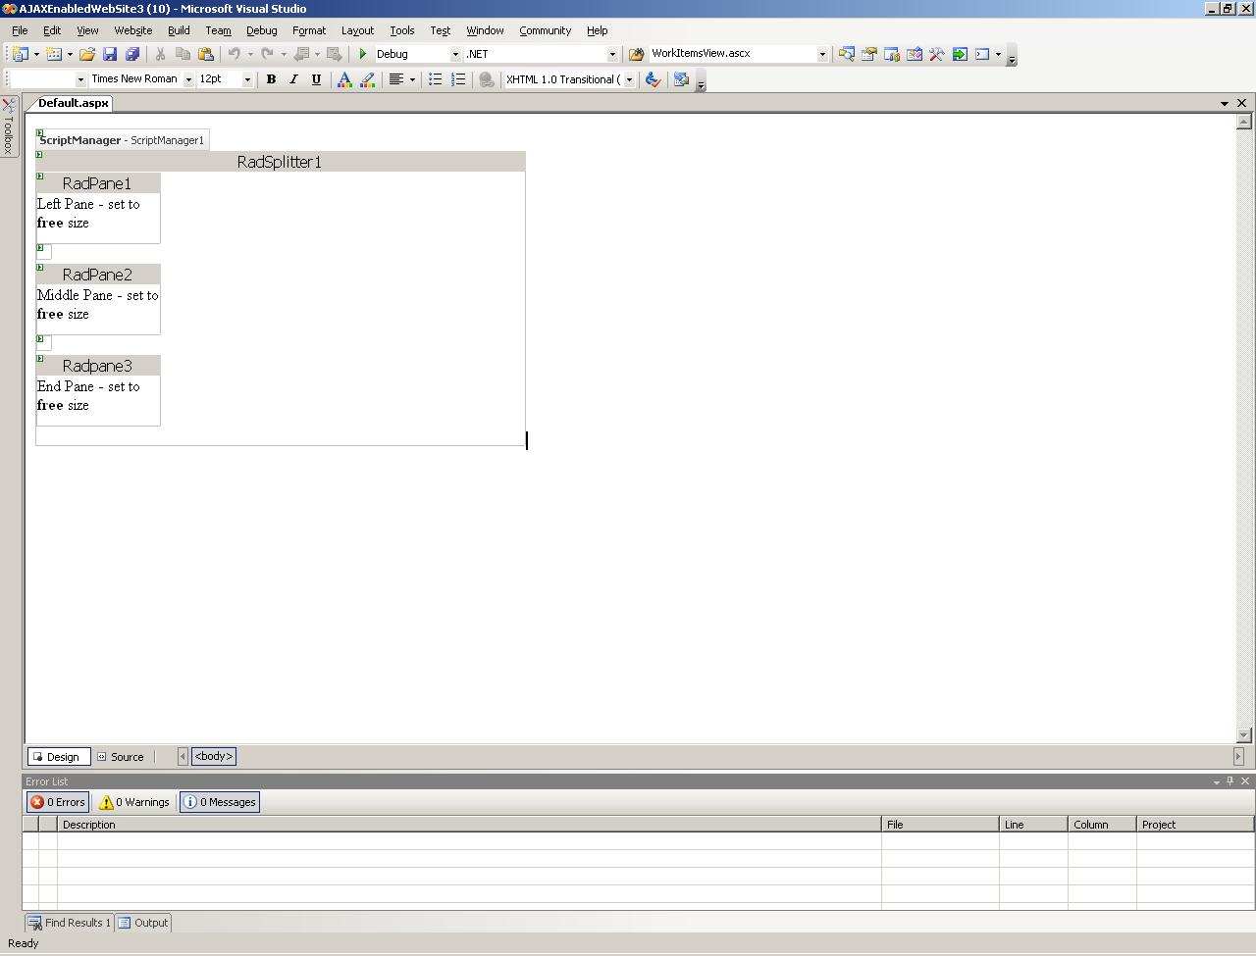Screen dimensions: 1256x956
Task: Expand the Undo history dropdown arrow
Action: click(250, 54)
